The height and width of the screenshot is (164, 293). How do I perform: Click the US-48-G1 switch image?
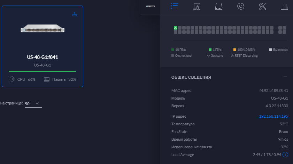click(43, 29)
